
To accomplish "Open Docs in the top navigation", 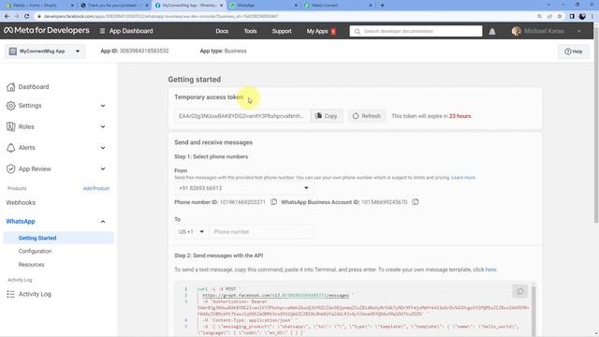I will 222,31.
